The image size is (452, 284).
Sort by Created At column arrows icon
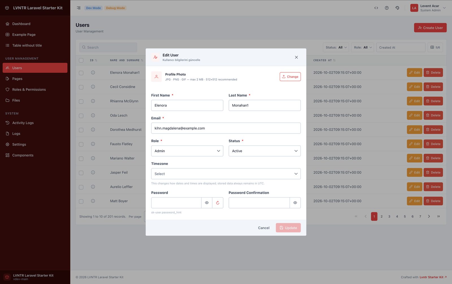pos(334,61)
